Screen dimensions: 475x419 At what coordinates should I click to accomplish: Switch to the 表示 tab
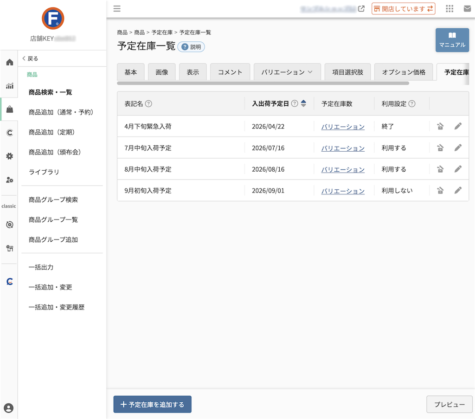click(193, 72)
